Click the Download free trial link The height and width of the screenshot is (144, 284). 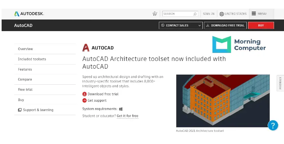click(103, 94)
